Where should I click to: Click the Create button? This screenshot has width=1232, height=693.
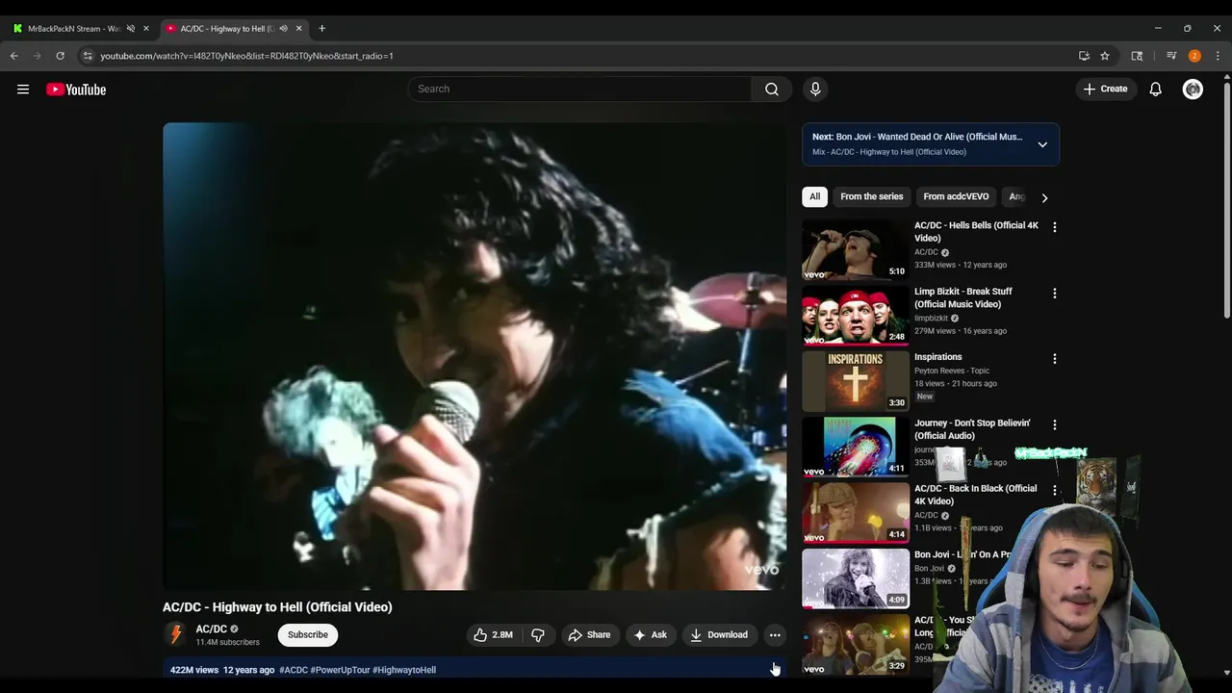1105,89
